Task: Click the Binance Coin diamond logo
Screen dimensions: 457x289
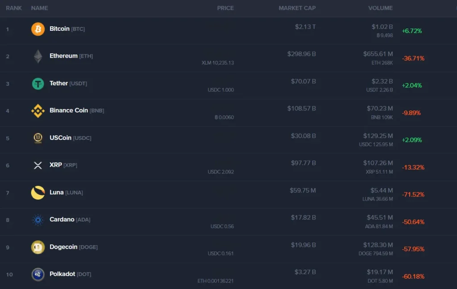Action: [37, 110]
